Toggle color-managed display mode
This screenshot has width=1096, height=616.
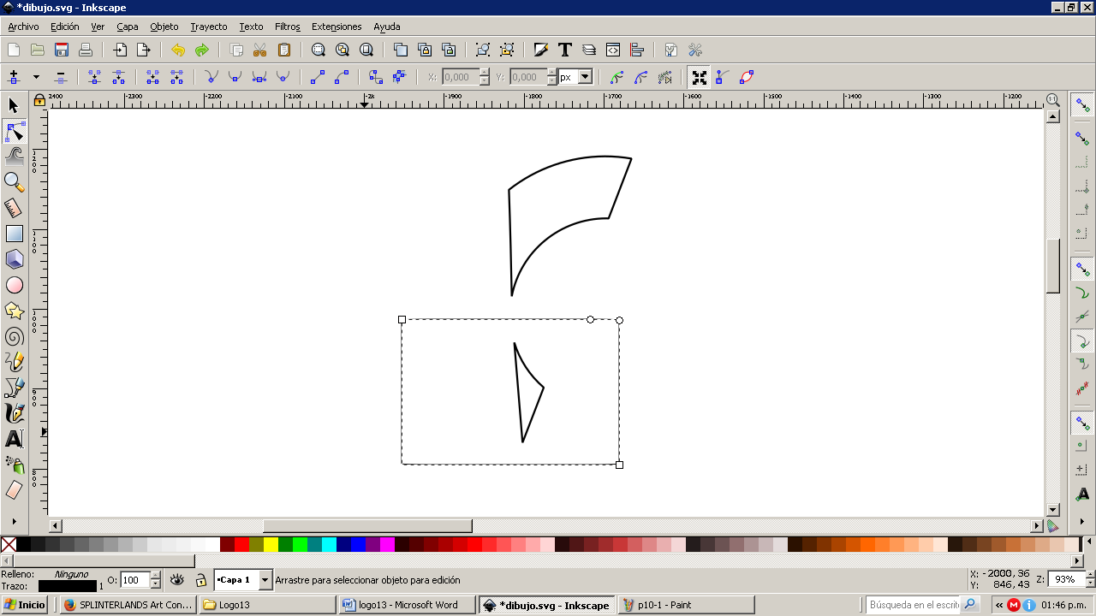pyautogui.click(x=1052, y=526)
